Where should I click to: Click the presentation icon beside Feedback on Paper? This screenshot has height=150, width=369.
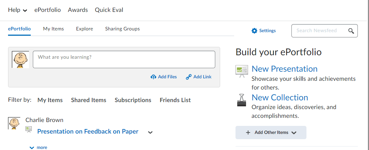(x=29, y=130)
